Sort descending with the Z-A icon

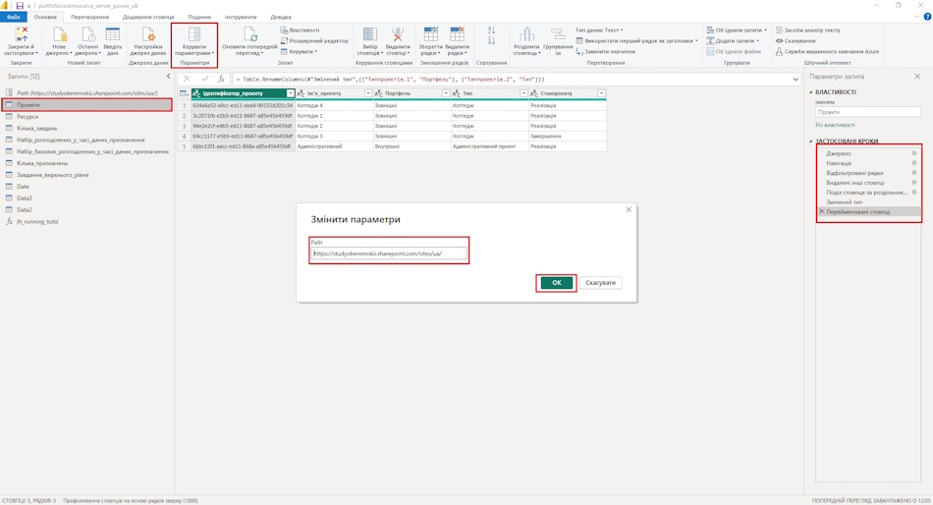click(491, 40)
